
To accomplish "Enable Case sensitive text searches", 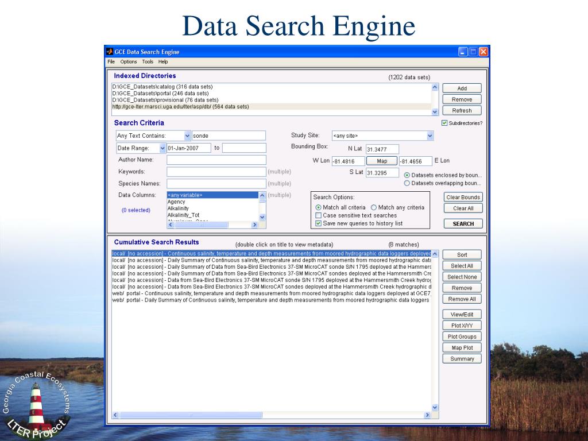I will [318, 215].
